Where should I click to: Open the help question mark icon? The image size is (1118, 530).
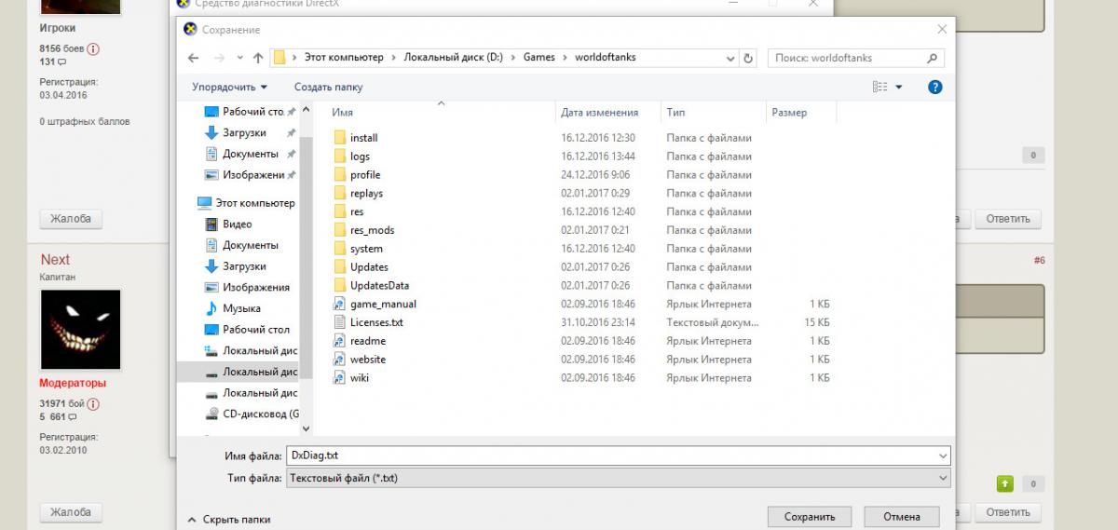(x=935, y=87)
